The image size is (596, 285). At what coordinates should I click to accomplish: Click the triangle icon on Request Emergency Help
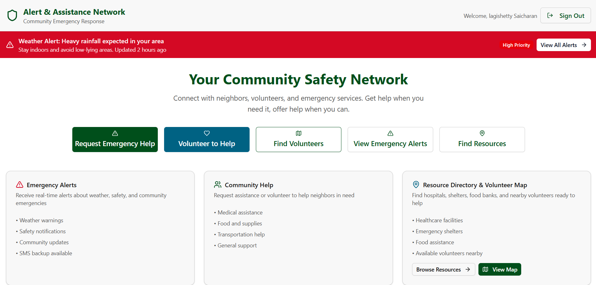click(x=115, y=133)
